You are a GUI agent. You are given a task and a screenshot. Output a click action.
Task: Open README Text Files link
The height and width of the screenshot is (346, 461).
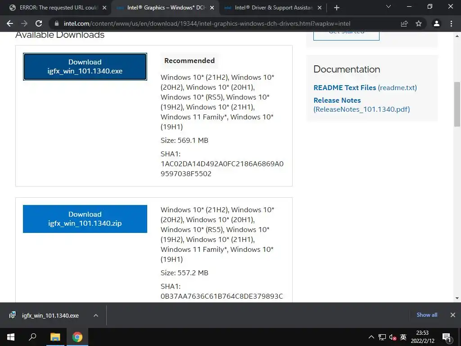pyautogui.click(x=365, y=88)
